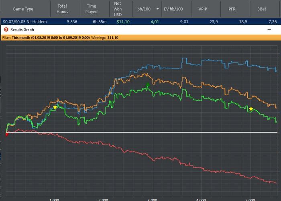Click the 7,36 3Bet value
This screenshot has width=281, height=201.
(x=273, y=22)
